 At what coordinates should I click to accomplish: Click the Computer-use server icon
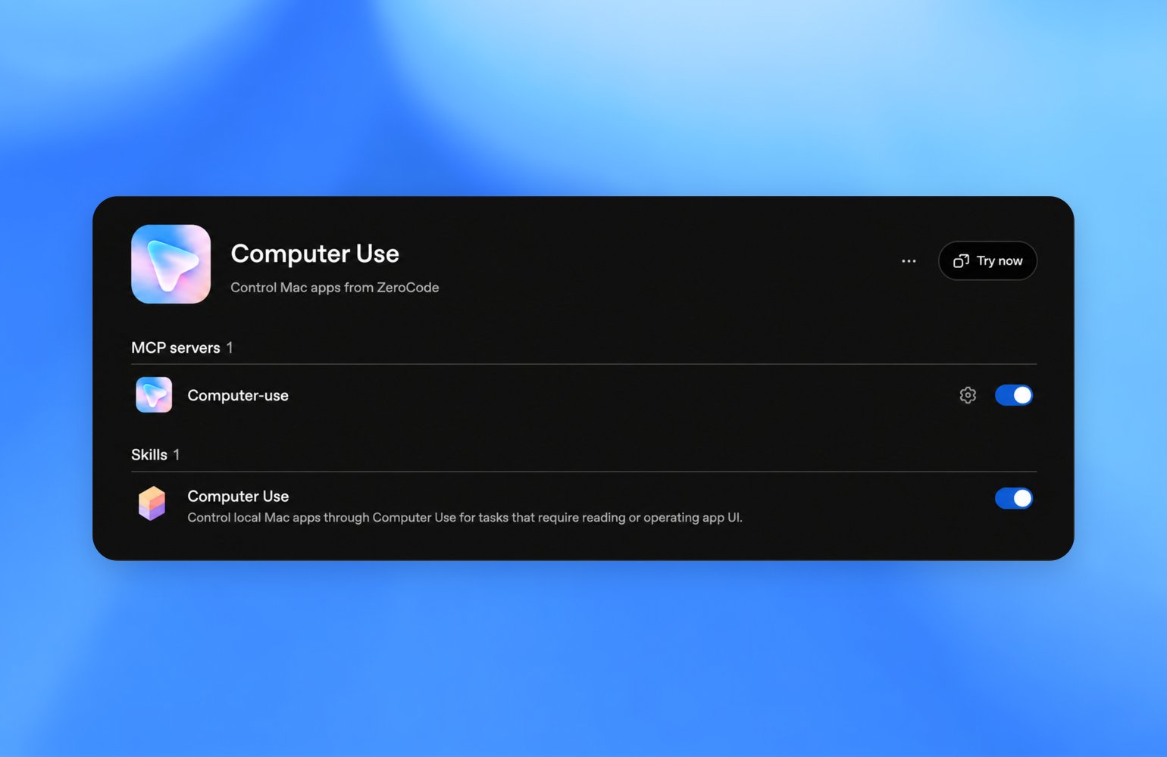(x=154, y=395)
